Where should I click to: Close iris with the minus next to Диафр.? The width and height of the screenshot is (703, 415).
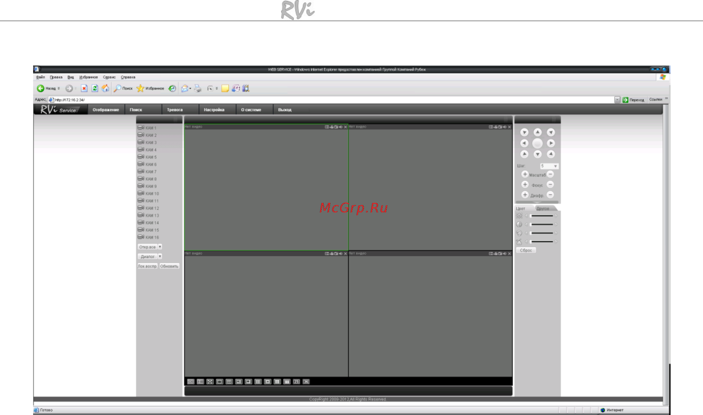coord(551,195)
